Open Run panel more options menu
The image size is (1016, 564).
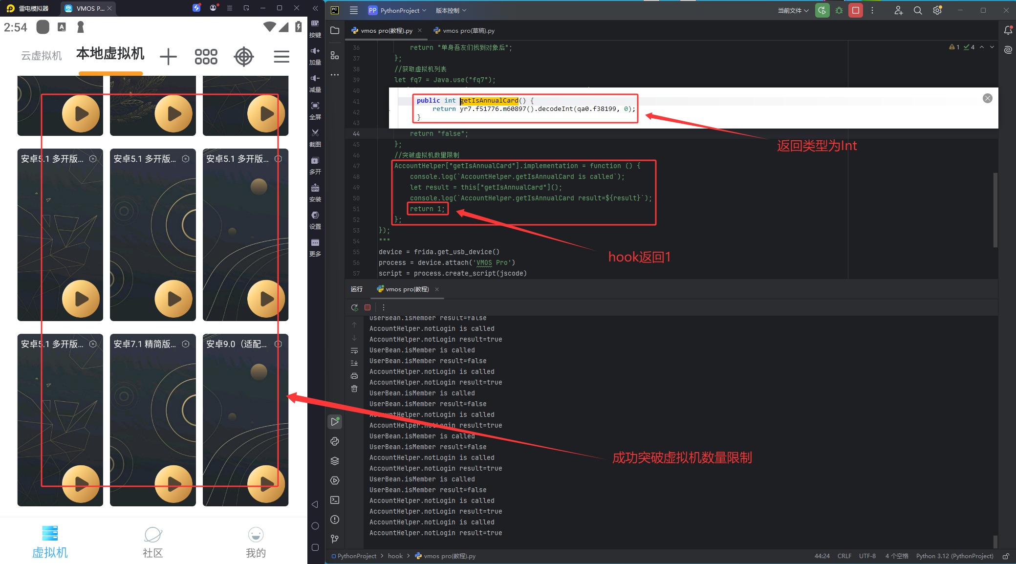tap(384, 307)
